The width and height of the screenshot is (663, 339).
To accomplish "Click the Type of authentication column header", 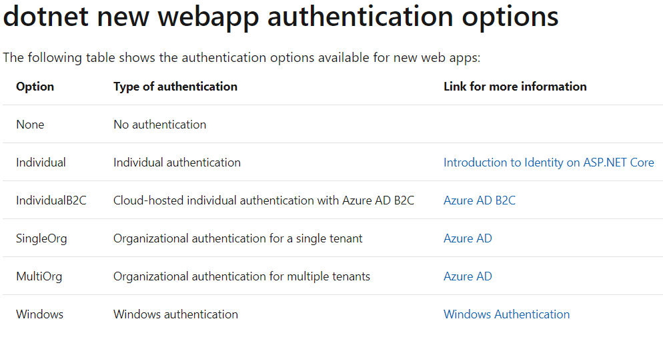I will (175, 87).
